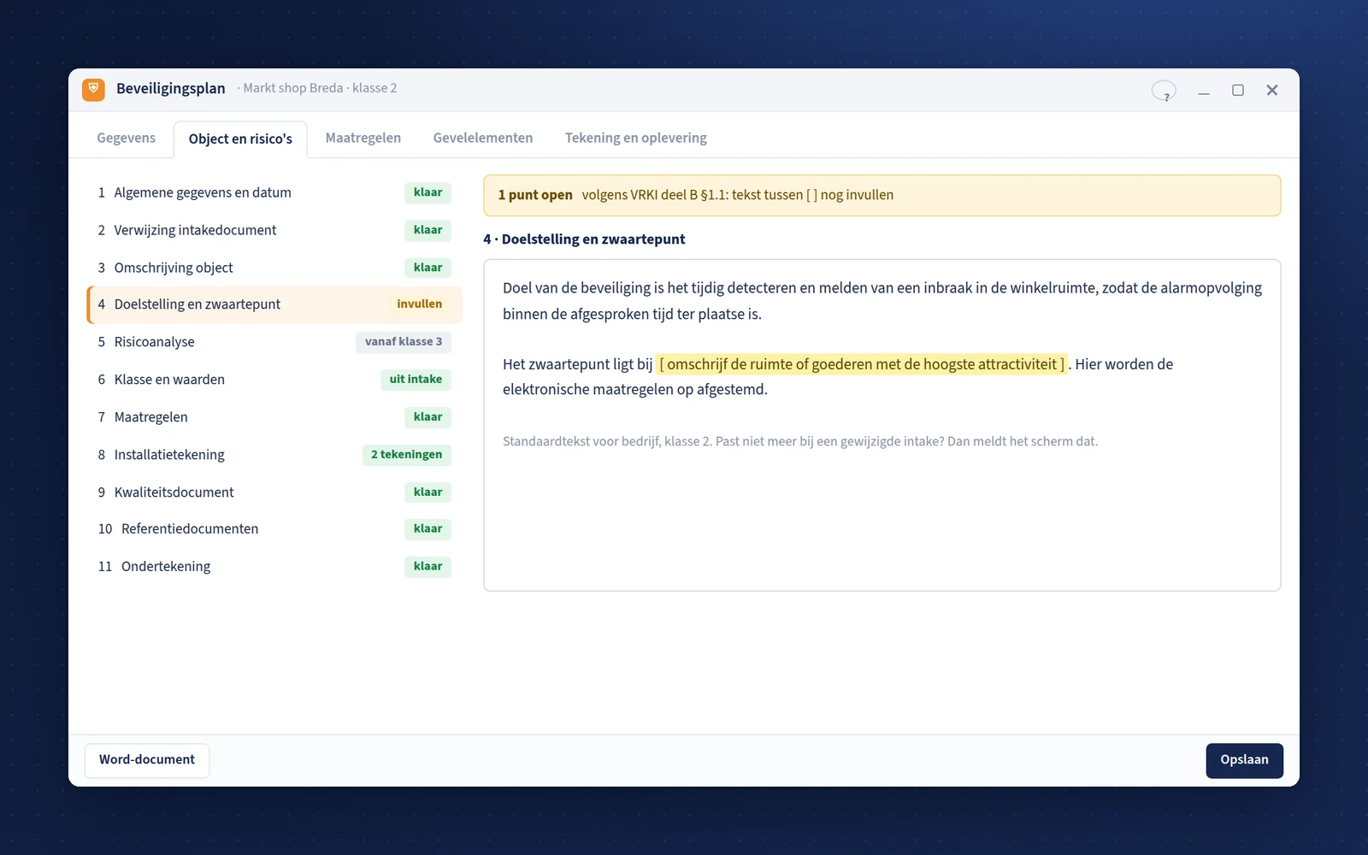Click the highlighted bracketed placeholder text
The height and width of the screenshot is (855, 1368).
[862, 365]
